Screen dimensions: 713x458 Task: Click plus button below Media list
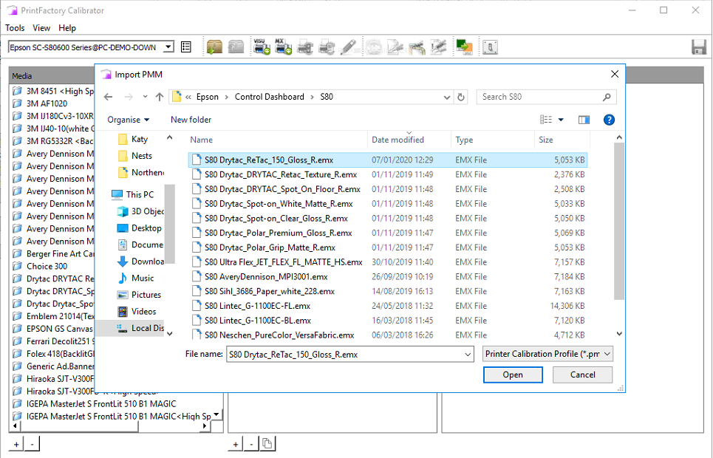point(16,445)
